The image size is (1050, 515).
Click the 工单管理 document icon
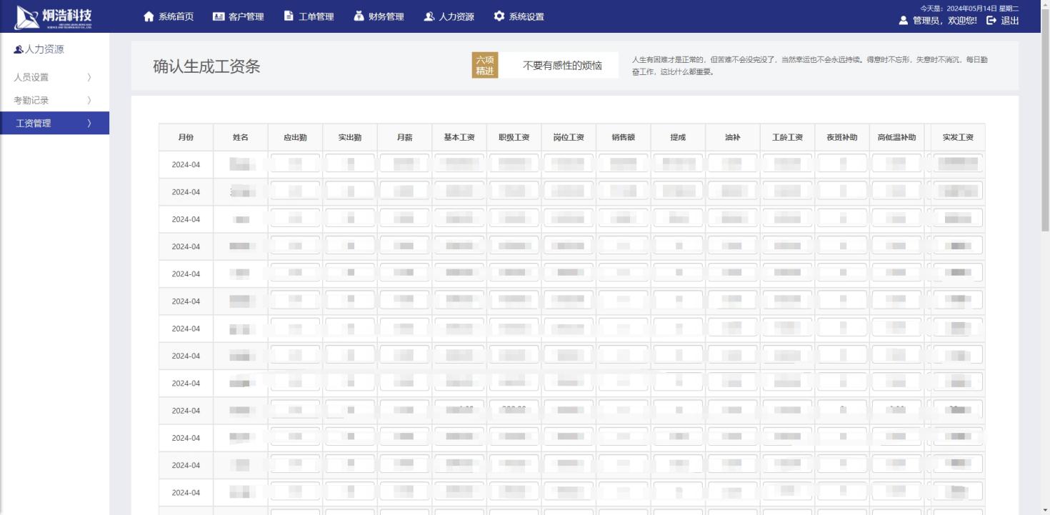point(289,16)
